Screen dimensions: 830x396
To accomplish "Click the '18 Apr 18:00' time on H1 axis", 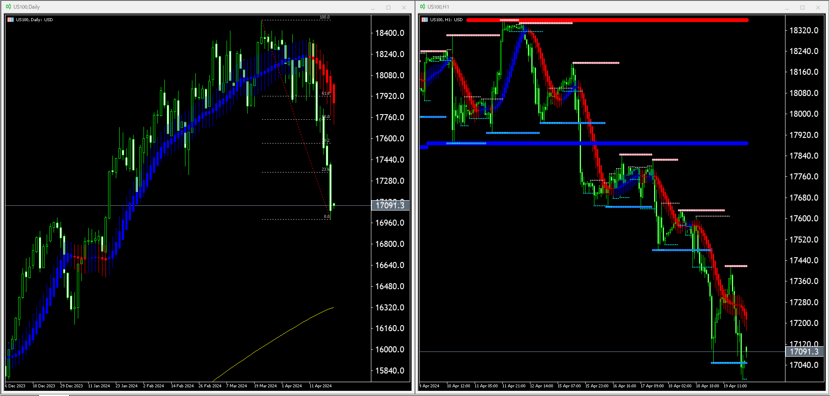I will (x=707, y=386).
